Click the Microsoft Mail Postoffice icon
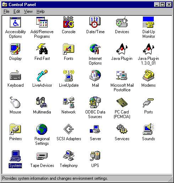The width and height of the screenshot is (174, 183). pyautogui.click(x=122, y=76)
